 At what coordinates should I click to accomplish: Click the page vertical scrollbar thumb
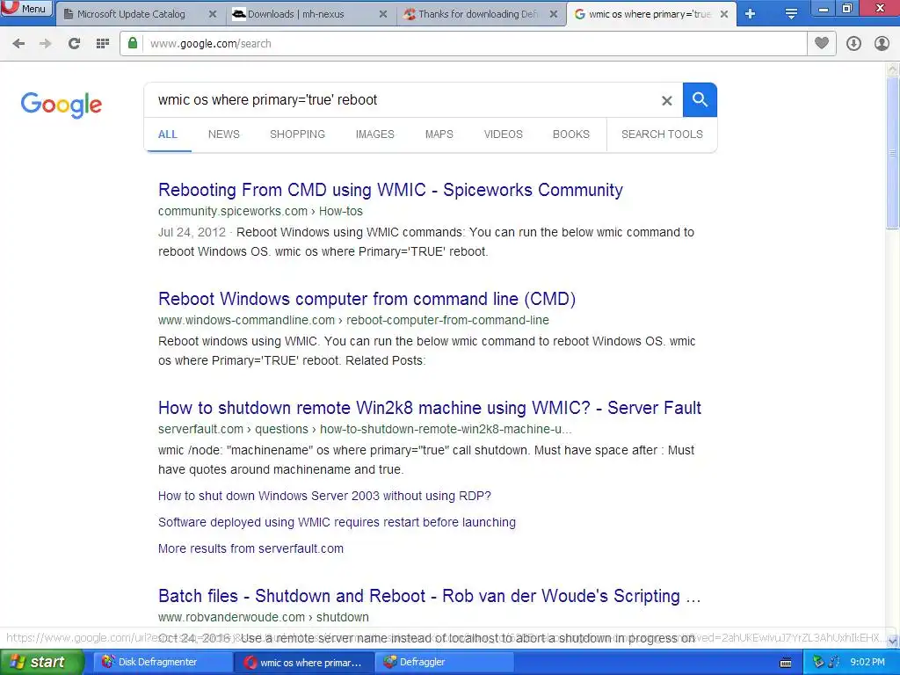tap(893, 153)
